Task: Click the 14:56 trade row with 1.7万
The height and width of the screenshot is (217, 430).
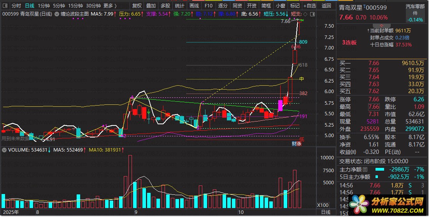Action: point(382,192)
